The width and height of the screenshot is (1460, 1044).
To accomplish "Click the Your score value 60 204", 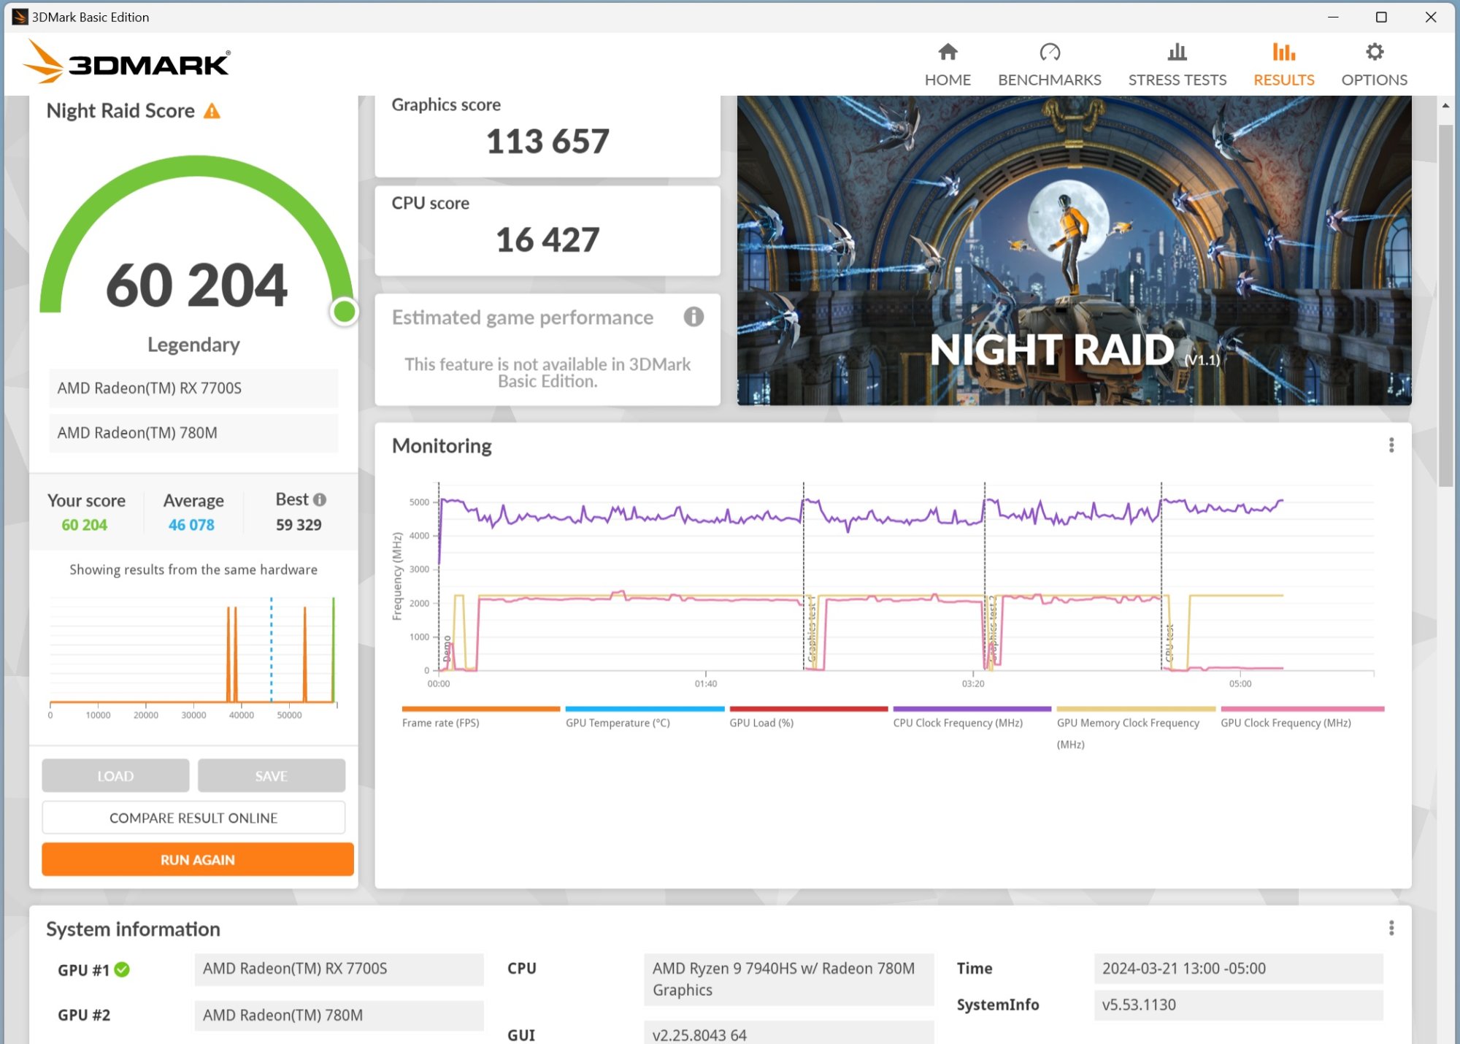I will point(84,525).
